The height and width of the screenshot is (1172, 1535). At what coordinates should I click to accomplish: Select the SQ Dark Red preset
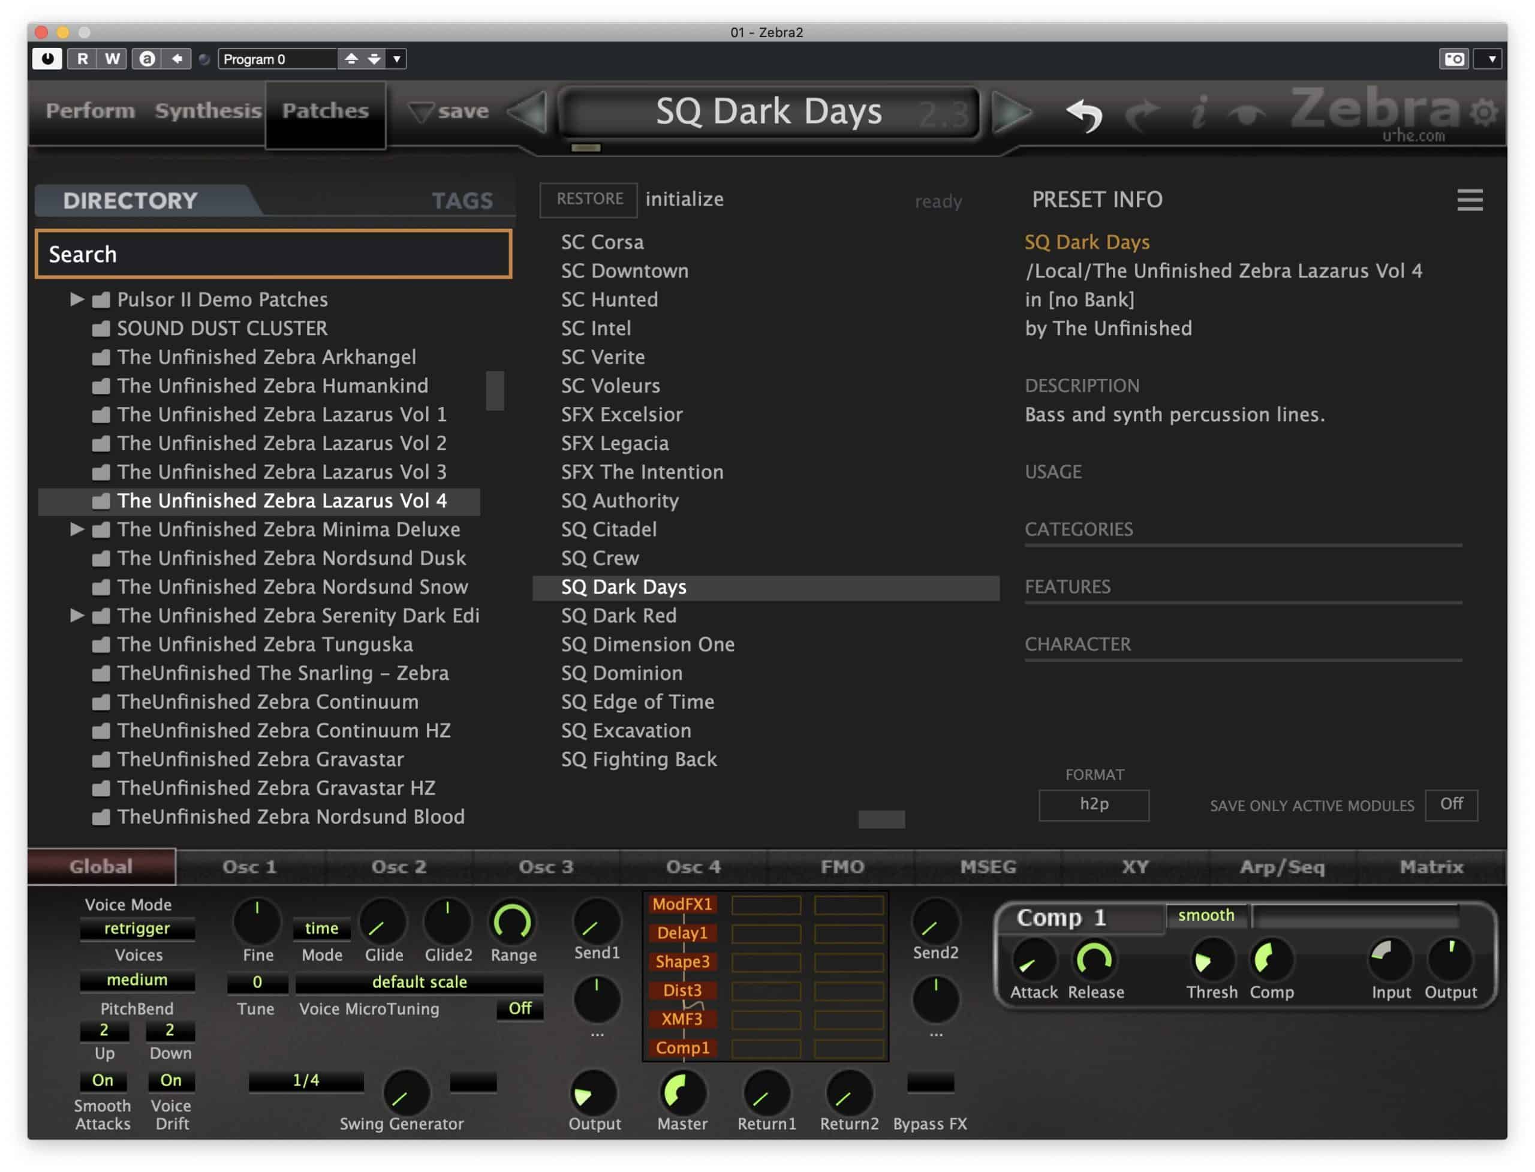[619, 616]
